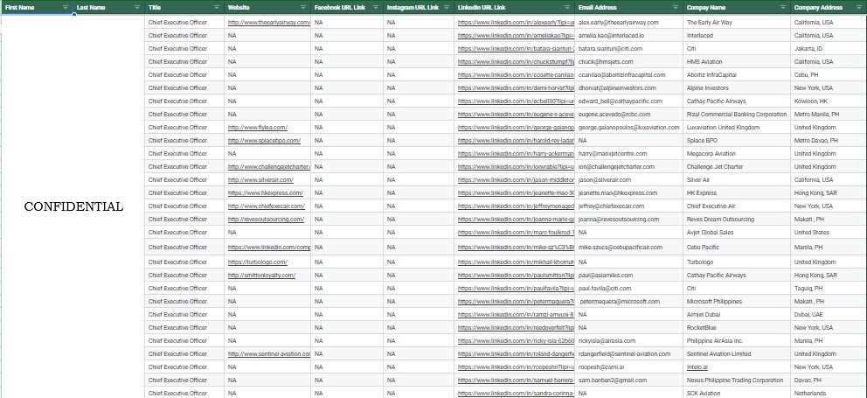Select the chuck@hmsjets.com email cell
The height and width of the screenshot is (398, 867).
(x=628, y=62)
